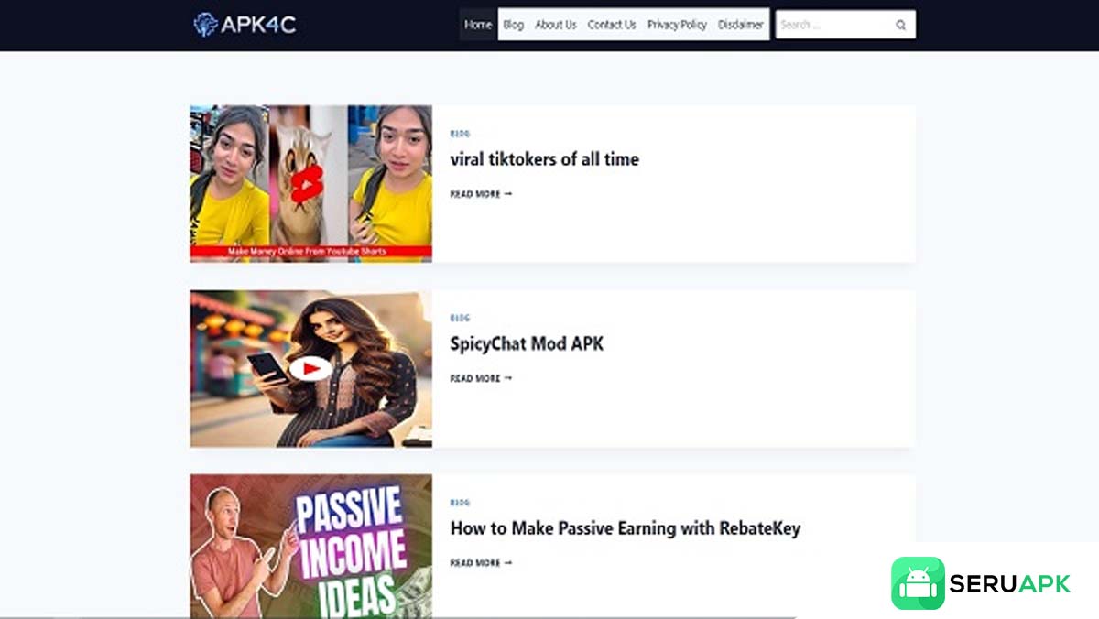Click Read More under viral tiktokers
The width and height of the screenshot is (1099, 619).
(481, 194)
